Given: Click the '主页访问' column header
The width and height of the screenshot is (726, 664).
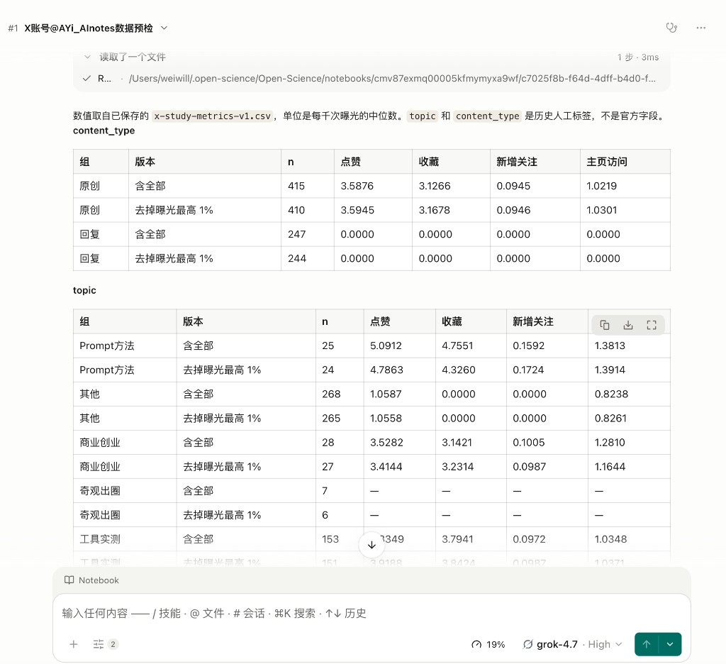Looking at the screenshot, I should pos(607,162).
